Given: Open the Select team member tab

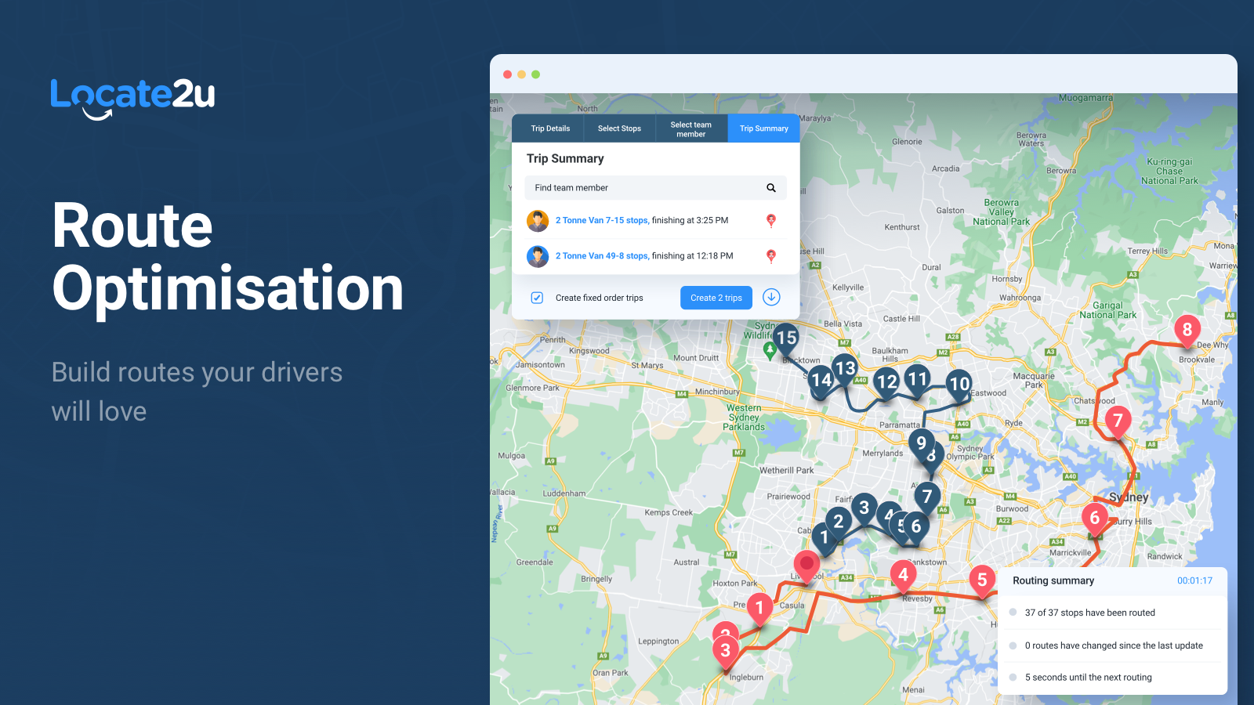Looking at the screenshot, I should [x=691, y=128].
